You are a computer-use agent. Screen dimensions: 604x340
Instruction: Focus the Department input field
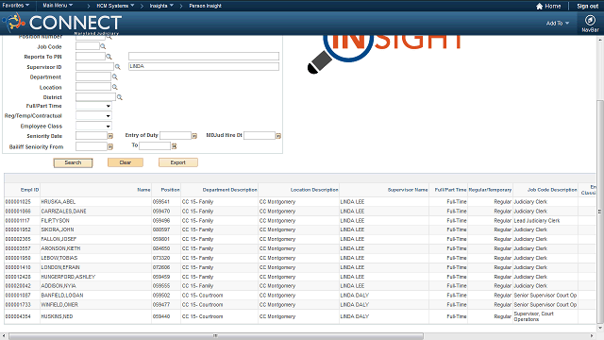coord(93,76)
